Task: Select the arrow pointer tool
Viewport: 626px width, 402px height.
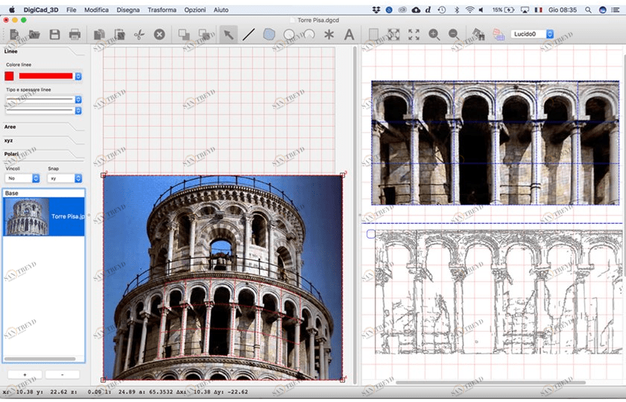Action: tap(229, 34)
